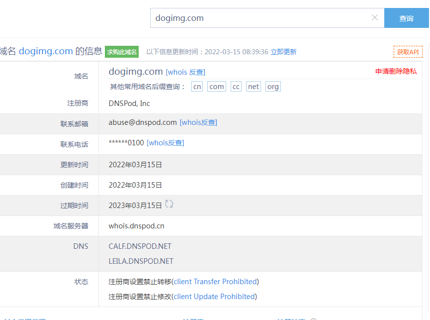
Task: Click the refresh icon beside expiration date
Action: pyautogui.click(x=169, y=204)
